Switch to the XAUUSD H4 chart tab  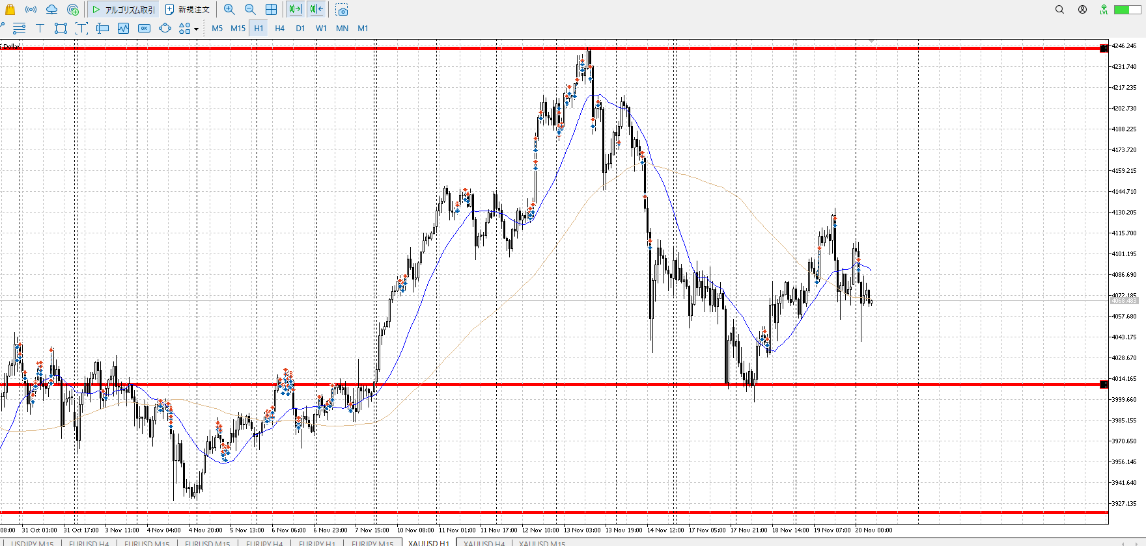[x=484, y=543]
